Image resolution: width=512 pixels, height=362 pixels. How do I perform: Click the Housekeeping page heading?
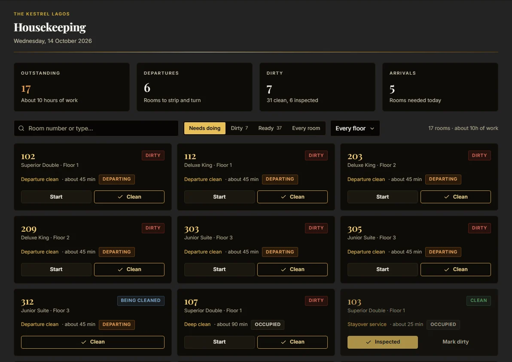(x=50, y=27)
